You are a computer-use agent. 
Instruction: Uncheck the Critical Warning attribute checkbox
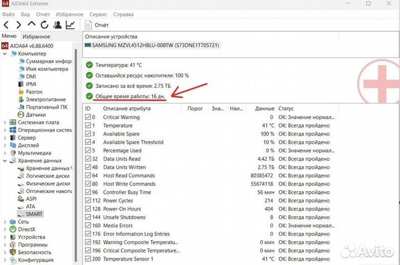coord(88,117)
